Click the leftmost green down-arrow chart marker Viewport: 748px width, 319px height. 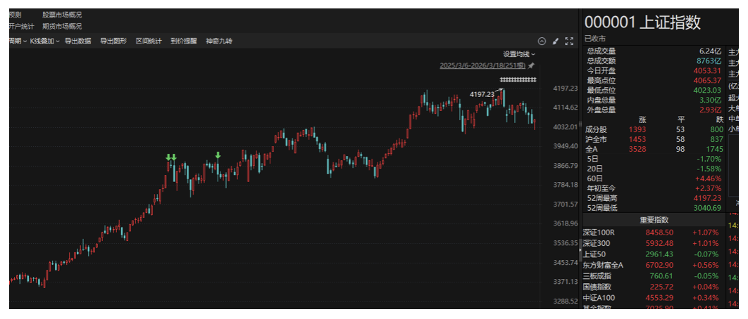click(x=168, y=157)
